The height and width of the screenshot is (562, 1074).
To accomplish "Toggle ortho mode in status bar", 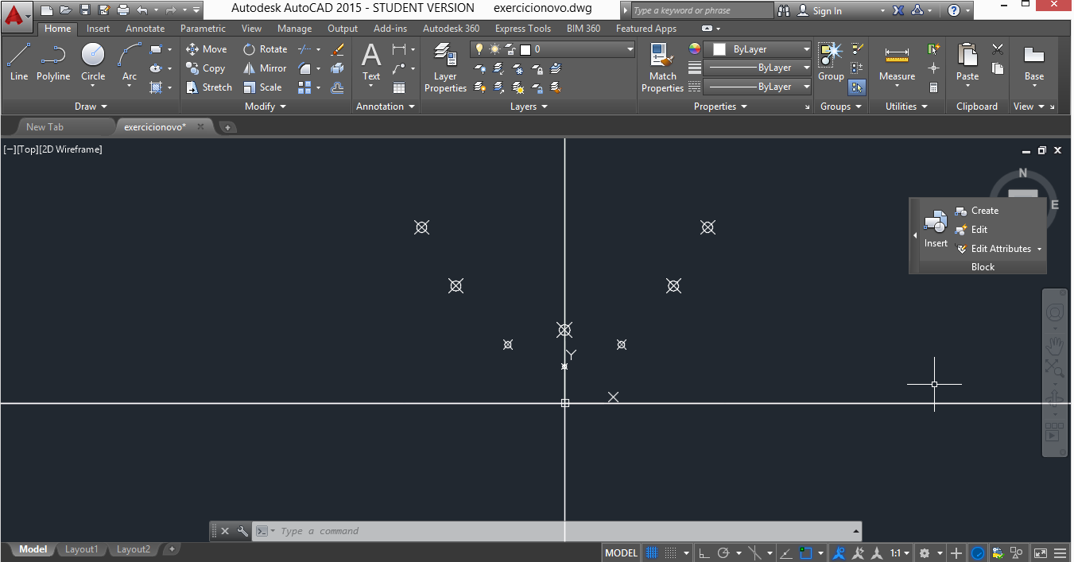I will tap(704, 552).
